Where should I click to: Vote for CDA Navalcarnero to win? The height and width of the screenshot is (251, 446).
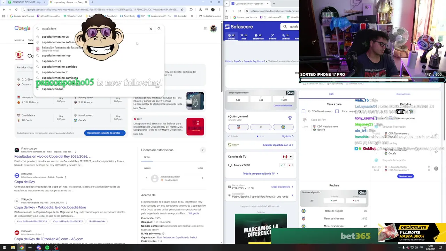coord(238,127)
